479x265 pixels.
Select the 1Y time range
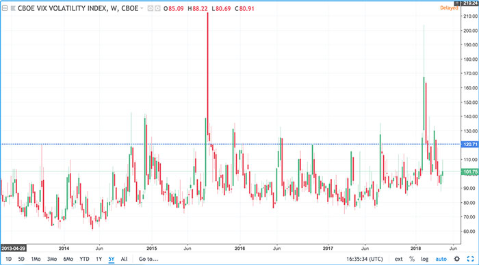click(99, 259)
